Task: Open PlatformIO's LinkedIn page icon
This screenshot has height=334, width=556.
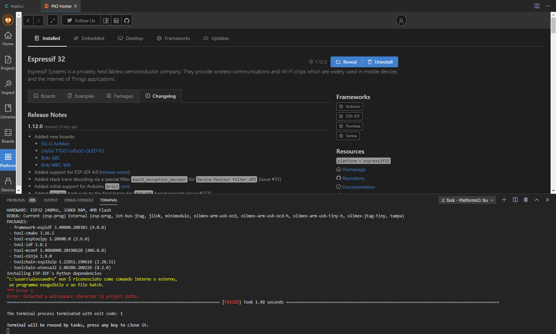Action: (116, 20)
